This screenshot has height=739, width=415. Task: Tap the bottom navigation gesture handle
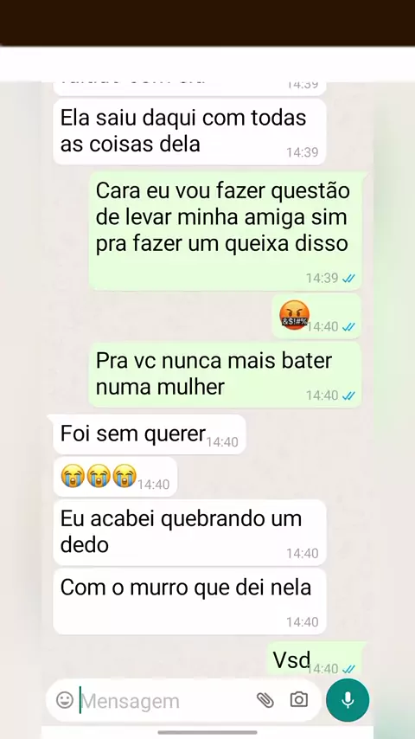pyautogui.click(x=207, y=732)
